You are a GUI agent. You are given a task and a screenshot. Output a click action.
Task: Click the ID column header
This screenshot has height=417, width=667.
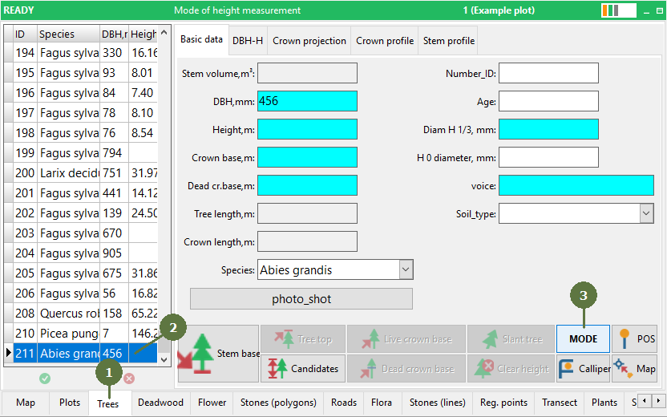[25, 34]
